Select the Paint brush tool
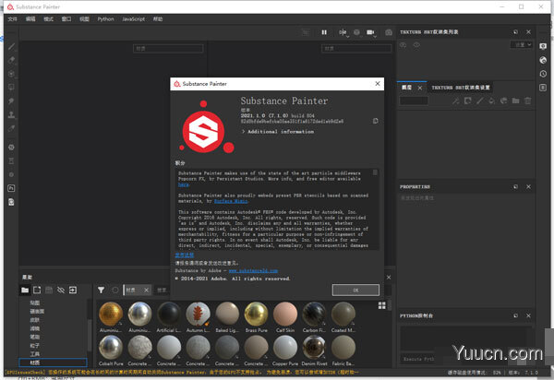The image size is (554, 380). (x=11, y=46)
